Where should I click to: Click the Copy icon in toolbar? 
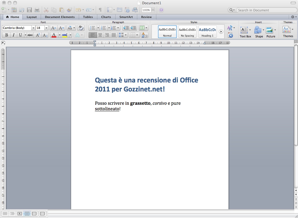pos(54,10)
